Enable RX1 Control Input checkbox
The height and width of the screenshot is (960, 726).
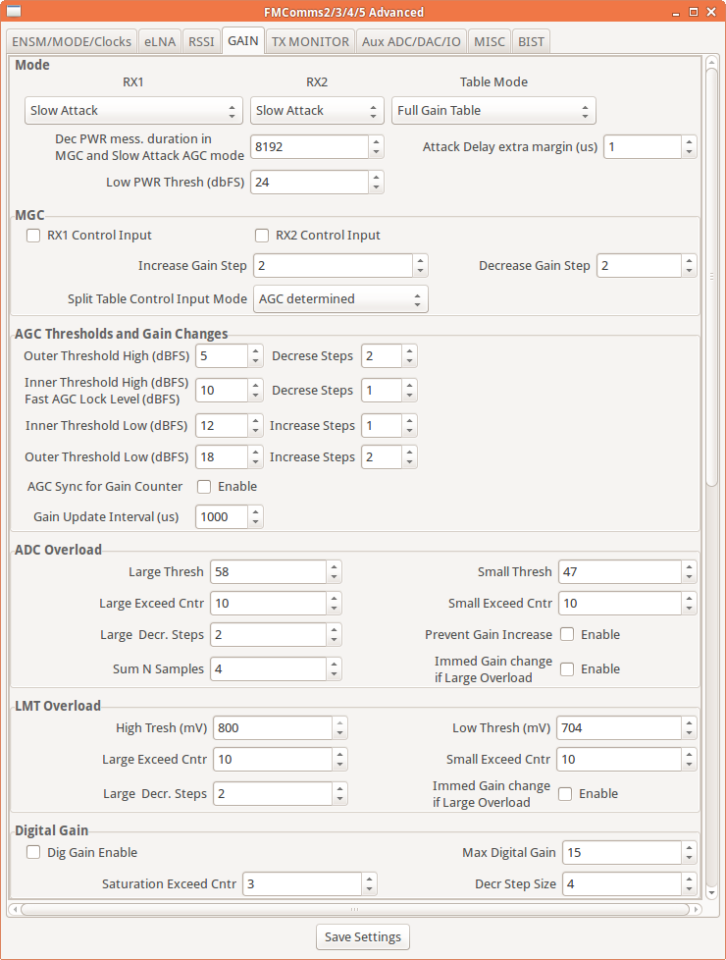[x=33, y=236]
